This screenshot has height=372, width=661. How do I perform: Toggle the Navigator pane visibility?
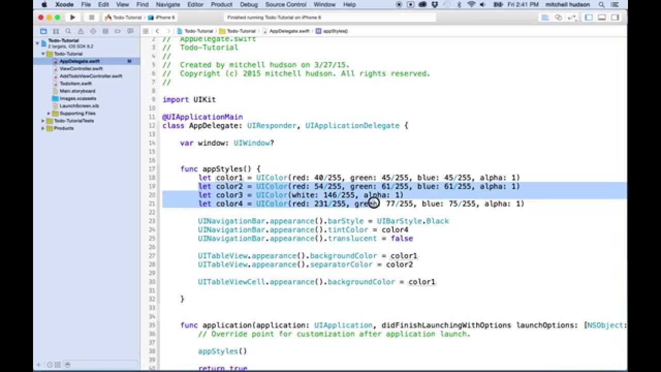point(589,18)
